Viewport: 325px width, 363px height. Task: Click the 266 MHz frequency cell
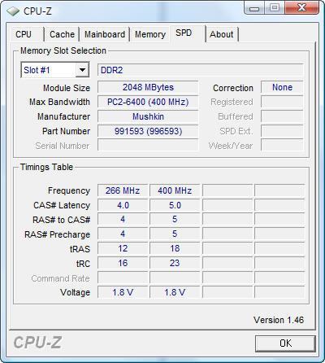click(123, 190)
